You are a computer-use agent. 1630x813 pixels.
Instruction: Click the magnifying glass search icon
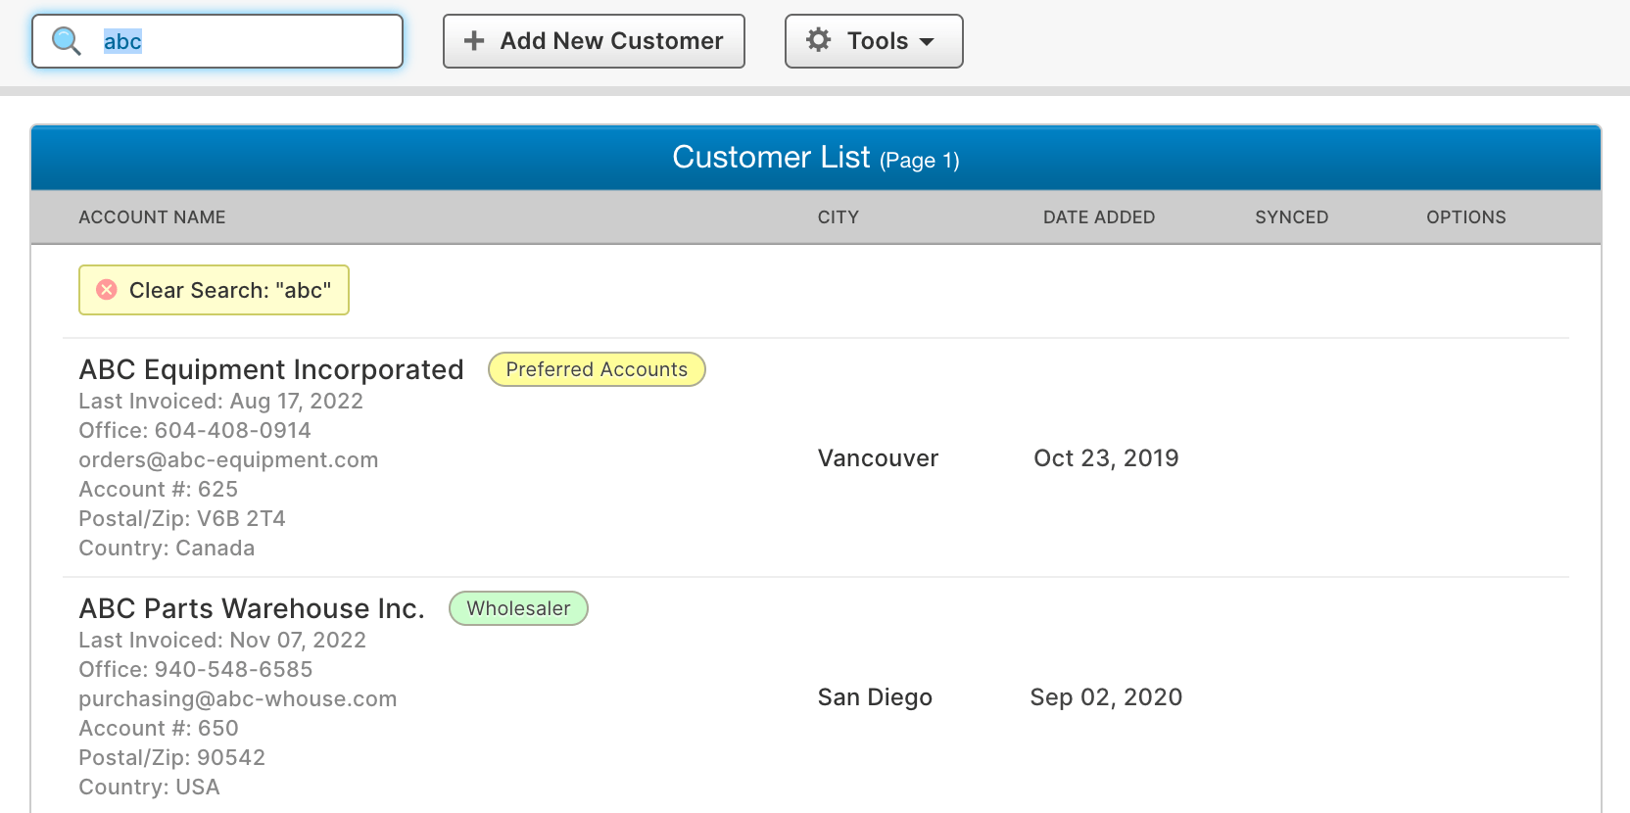point(66,41)
